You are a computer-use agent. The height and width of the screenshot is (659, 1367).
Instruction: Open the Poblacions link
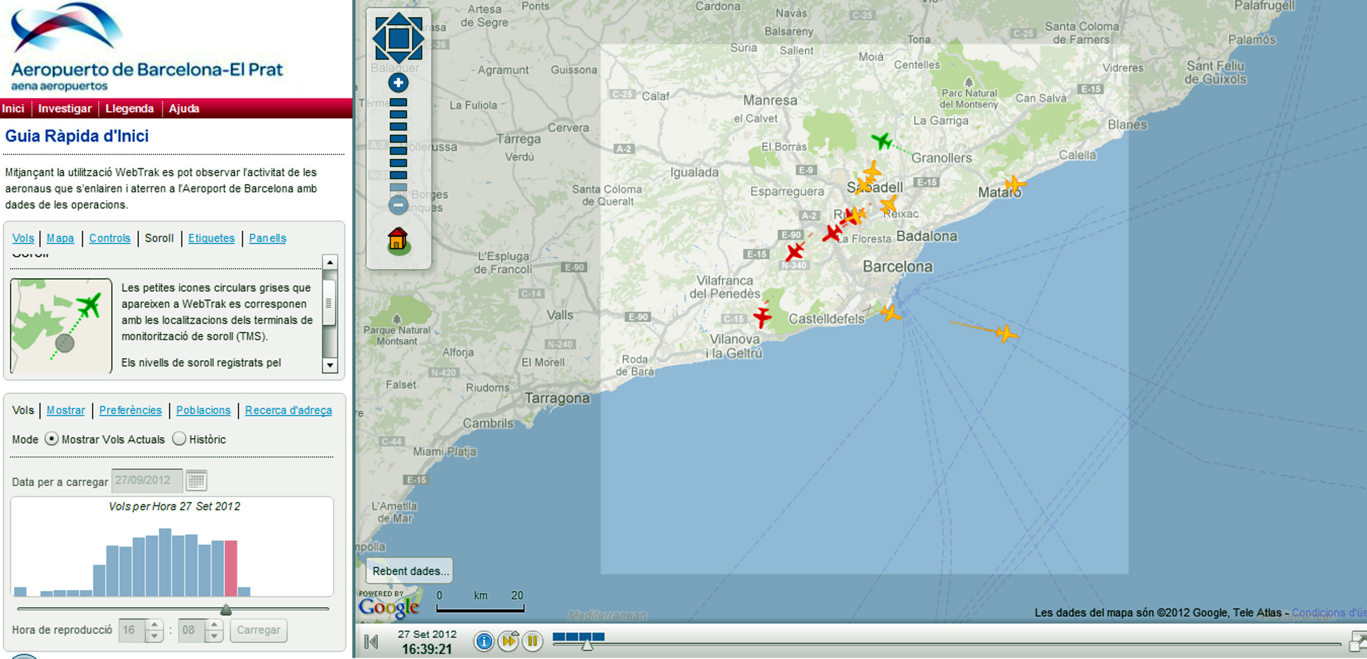(x=203, y=410)
